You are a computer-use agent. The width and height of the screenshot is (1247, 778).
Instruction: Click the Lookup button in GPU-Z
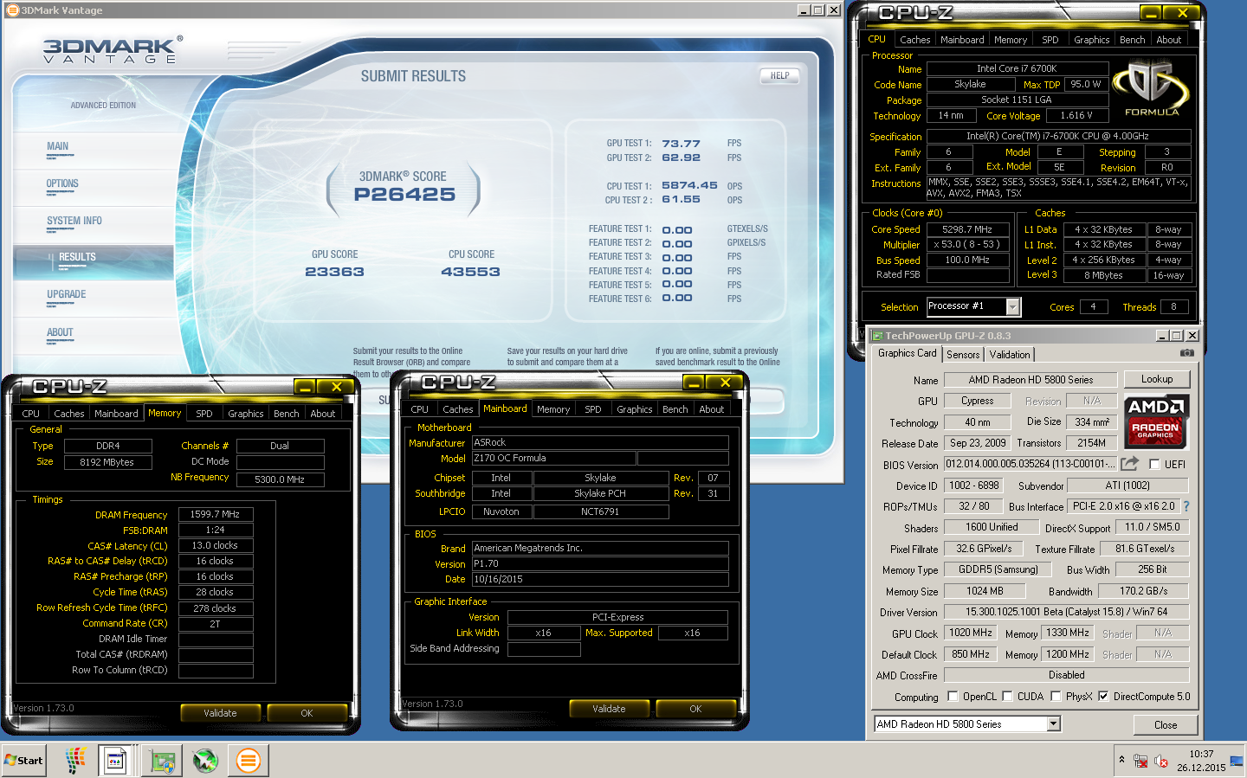(1157, 379)
